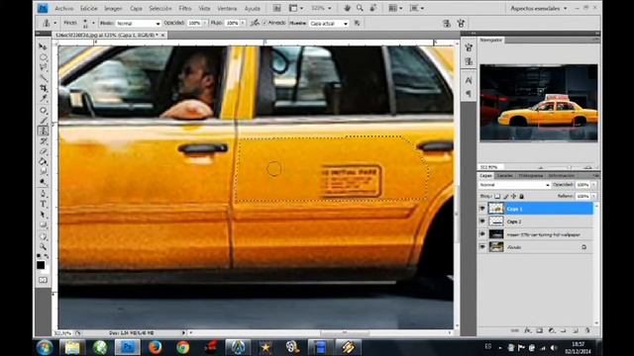Viewport: 634px width, 356px height.
Task: Open the tool preset picker arrow
Action: [x=55, y=23]
